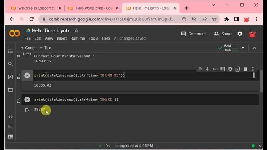Open the Variables {x} panel
This screenshot has height=150, width=267.
(x=10, y=77)
